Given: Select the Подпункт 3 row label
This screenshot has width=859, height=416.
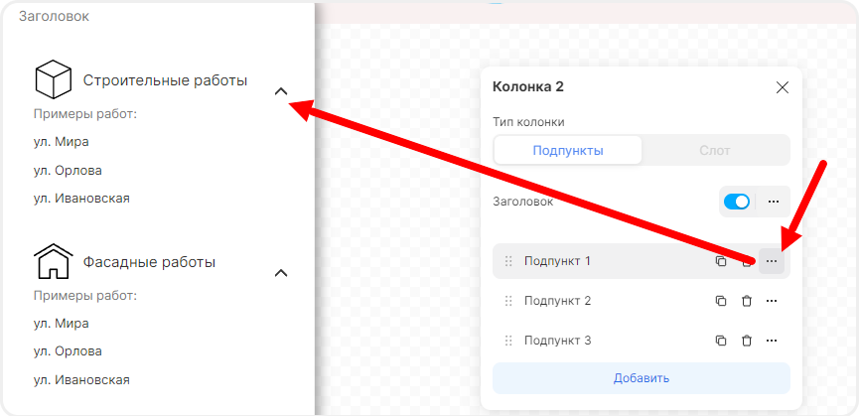Looking at the screenshot, I should click(x=557, y=341).
